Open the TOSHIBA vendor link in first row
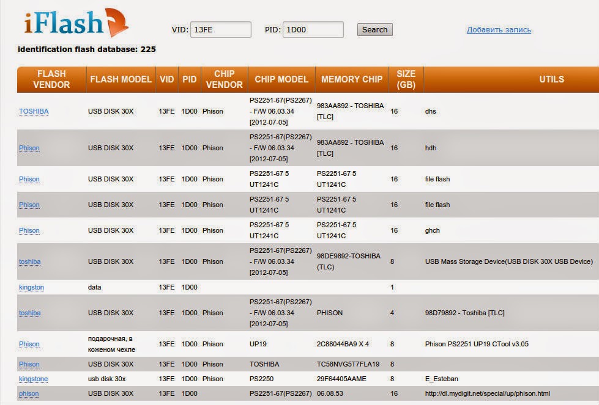Viewport: 599px width, 405px height. 34,111
